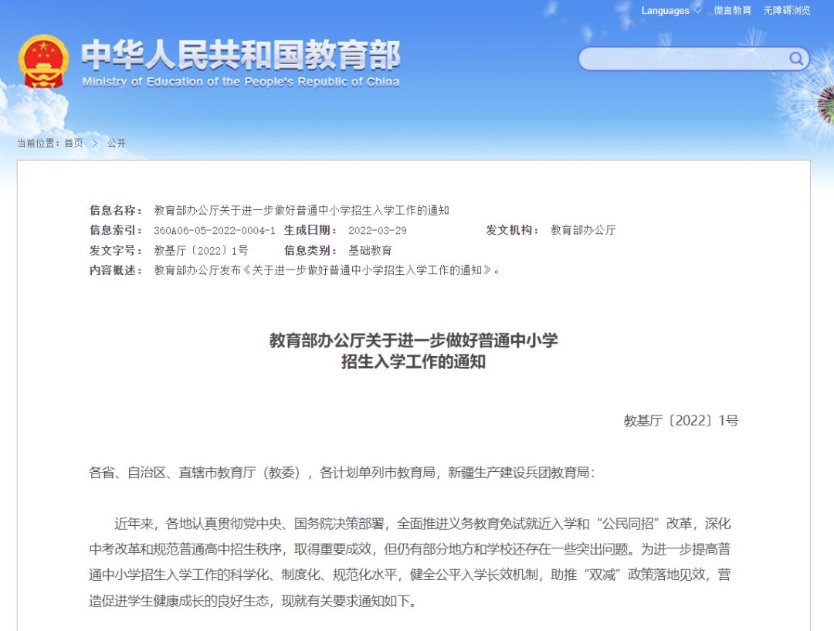This screenshot has height=631, width=834.
Task: Click index number 360A06-05-2022-0004-1
Action: (x=215, y=230)
